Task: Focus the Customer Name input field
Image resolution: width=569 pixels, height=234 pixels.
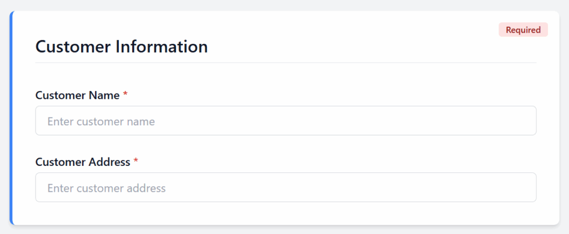Action: [286, 121]
